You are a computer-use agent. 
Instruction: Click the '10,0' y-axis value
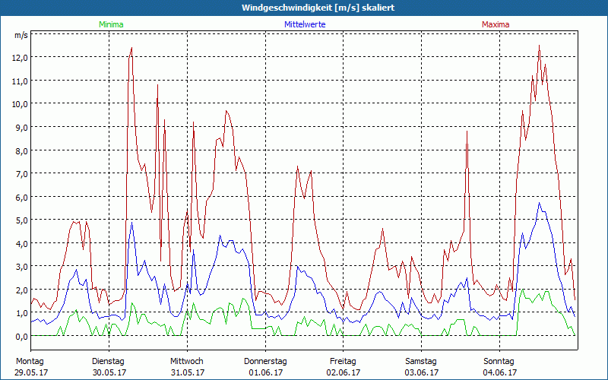[20, 104]
